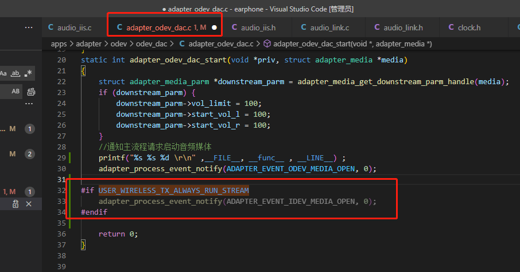Screen dimensions: 520x272
Task: Click C file icon on audio_iis.c tab
Action: coord(51,27)
